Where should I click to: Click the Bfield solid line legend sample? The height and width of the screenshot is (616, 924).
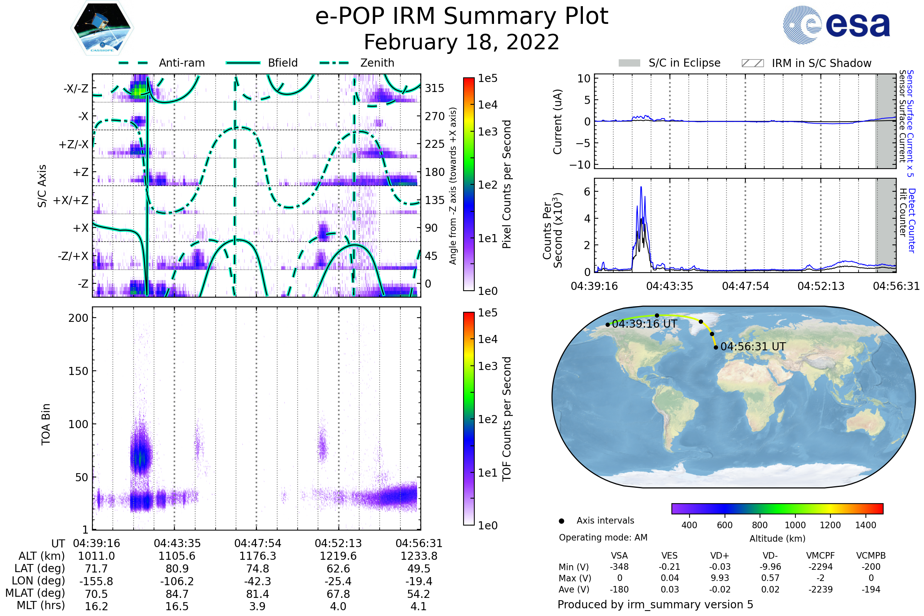point(243,63)
